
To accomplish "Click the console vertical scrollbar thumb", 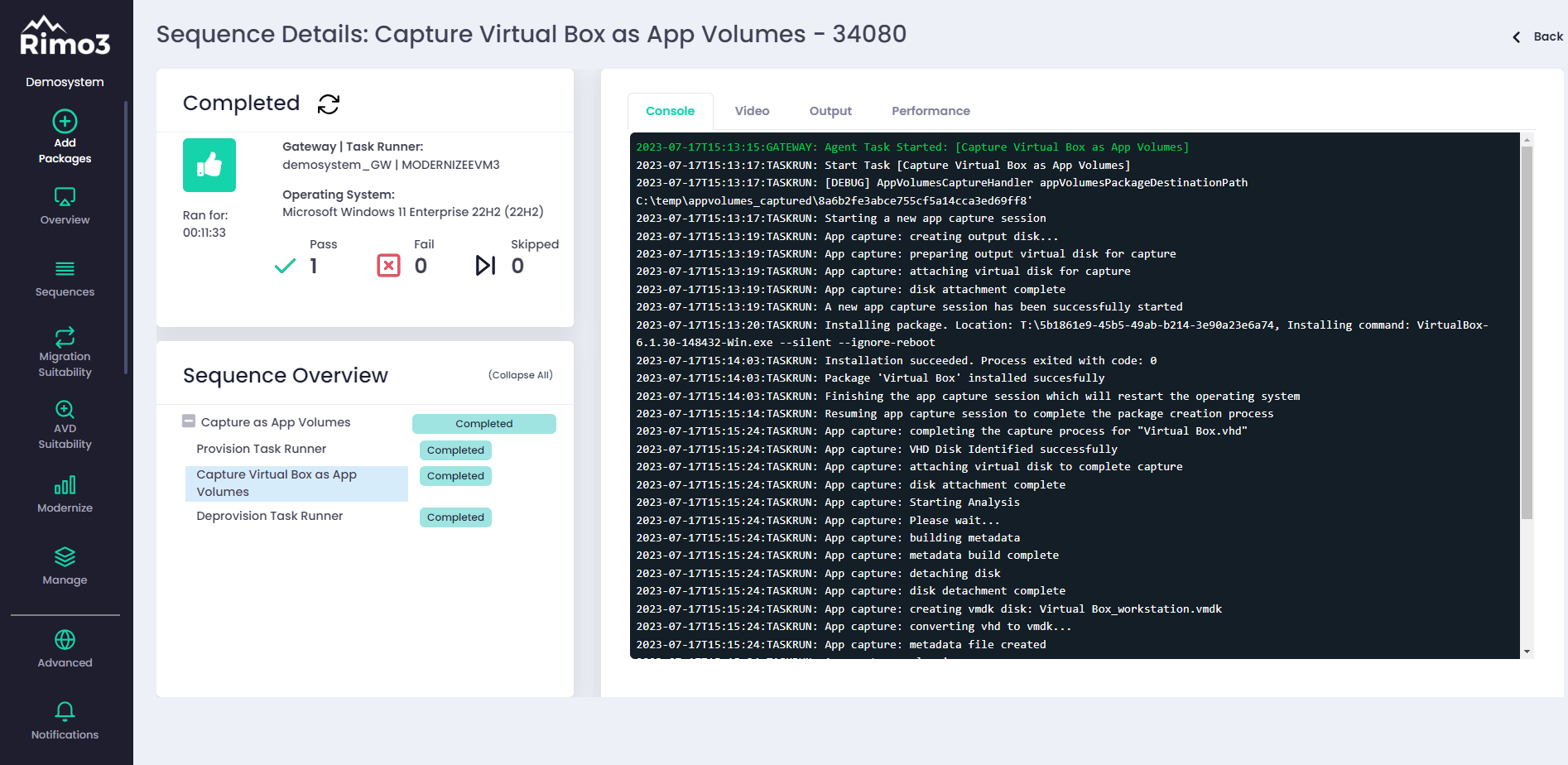I will pyautogui.click(x=1527, y=333).
